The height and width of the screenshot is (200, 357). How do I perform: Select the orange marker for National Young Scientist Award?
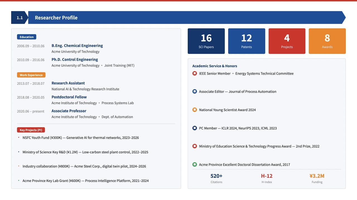(195, 110)
